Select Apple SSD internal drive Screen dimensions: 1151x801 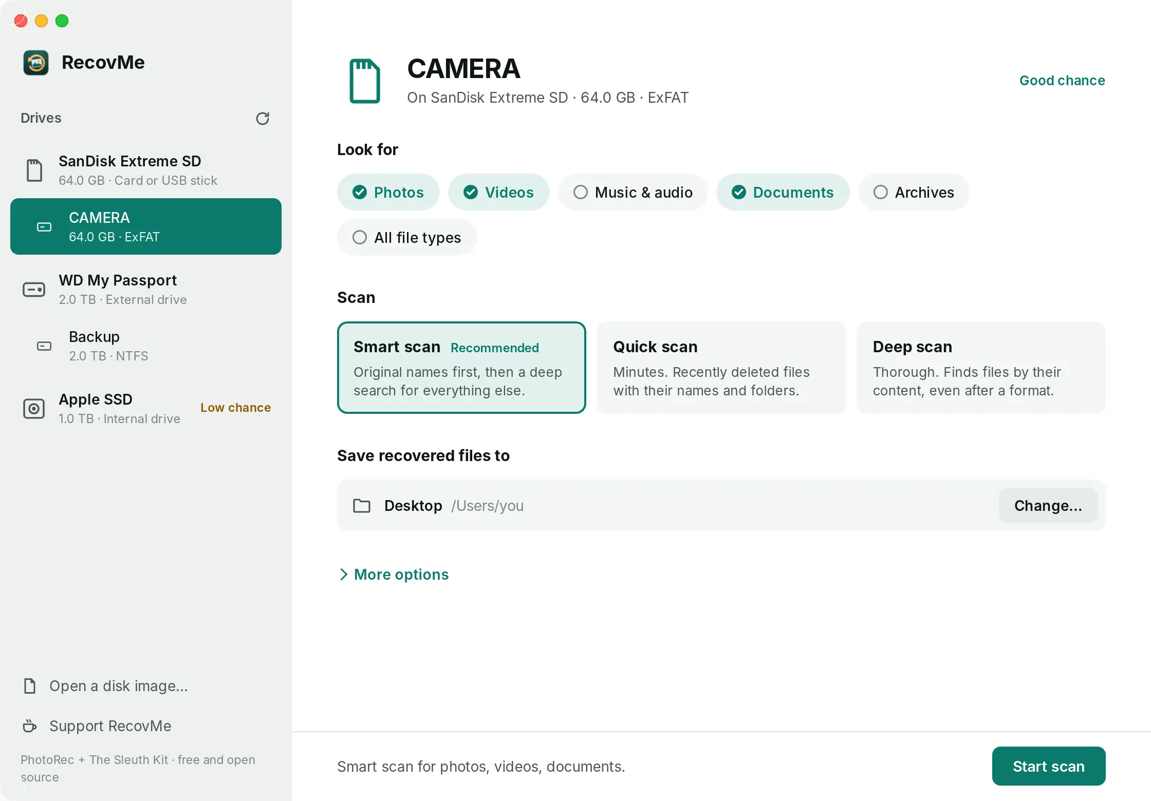pyautogui.click(x=146, y=409)
